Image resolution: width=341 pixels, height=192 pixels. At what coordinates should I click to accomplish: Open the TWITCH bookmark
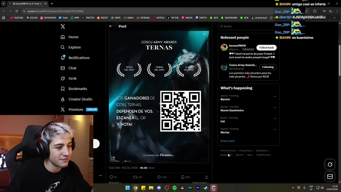[x=201, y=18]
